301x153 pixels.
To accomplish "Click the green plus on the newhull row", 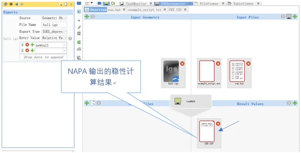I will (32, 45).
